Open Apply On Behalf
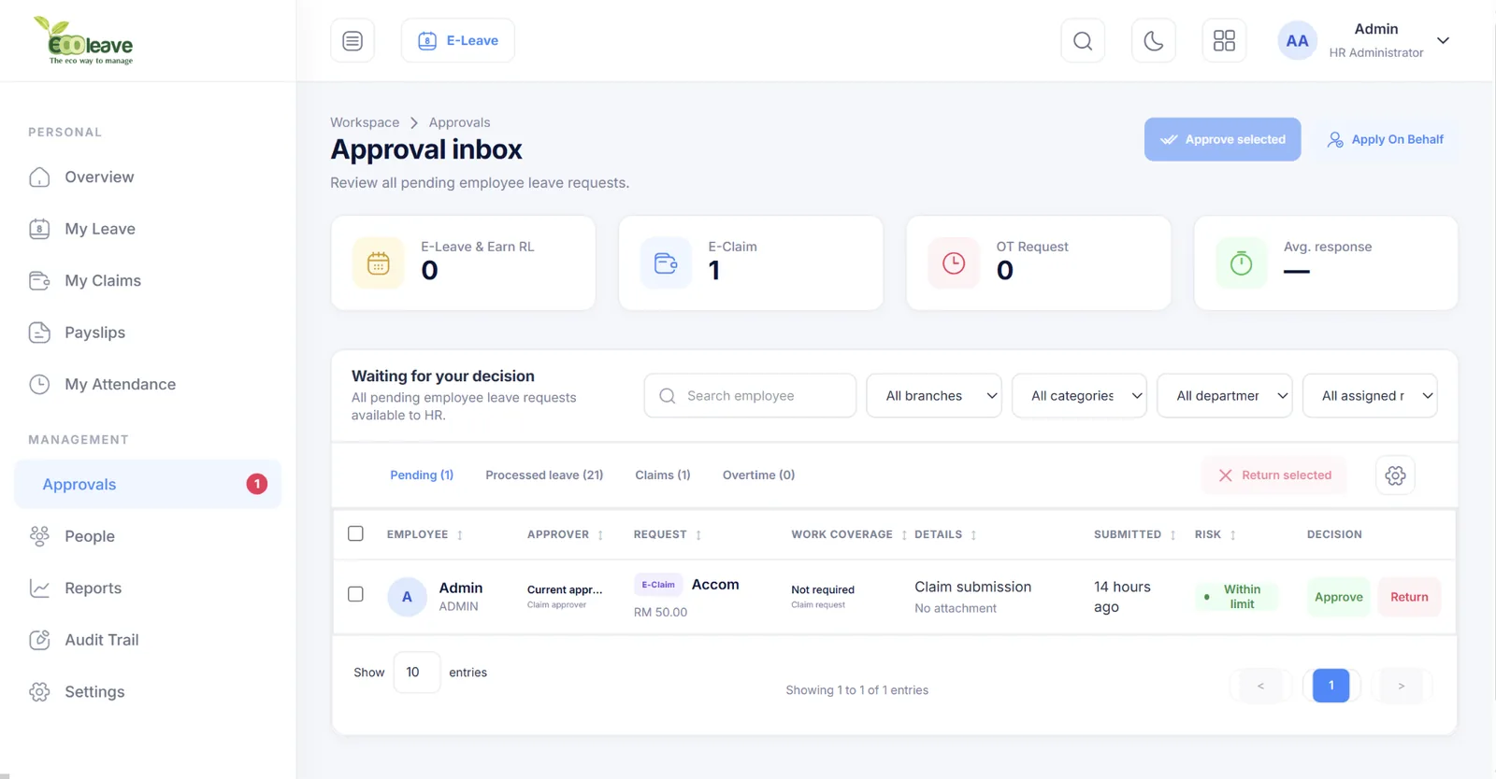This screenshot has height=779, width=1496. (x=1385, y=139)
